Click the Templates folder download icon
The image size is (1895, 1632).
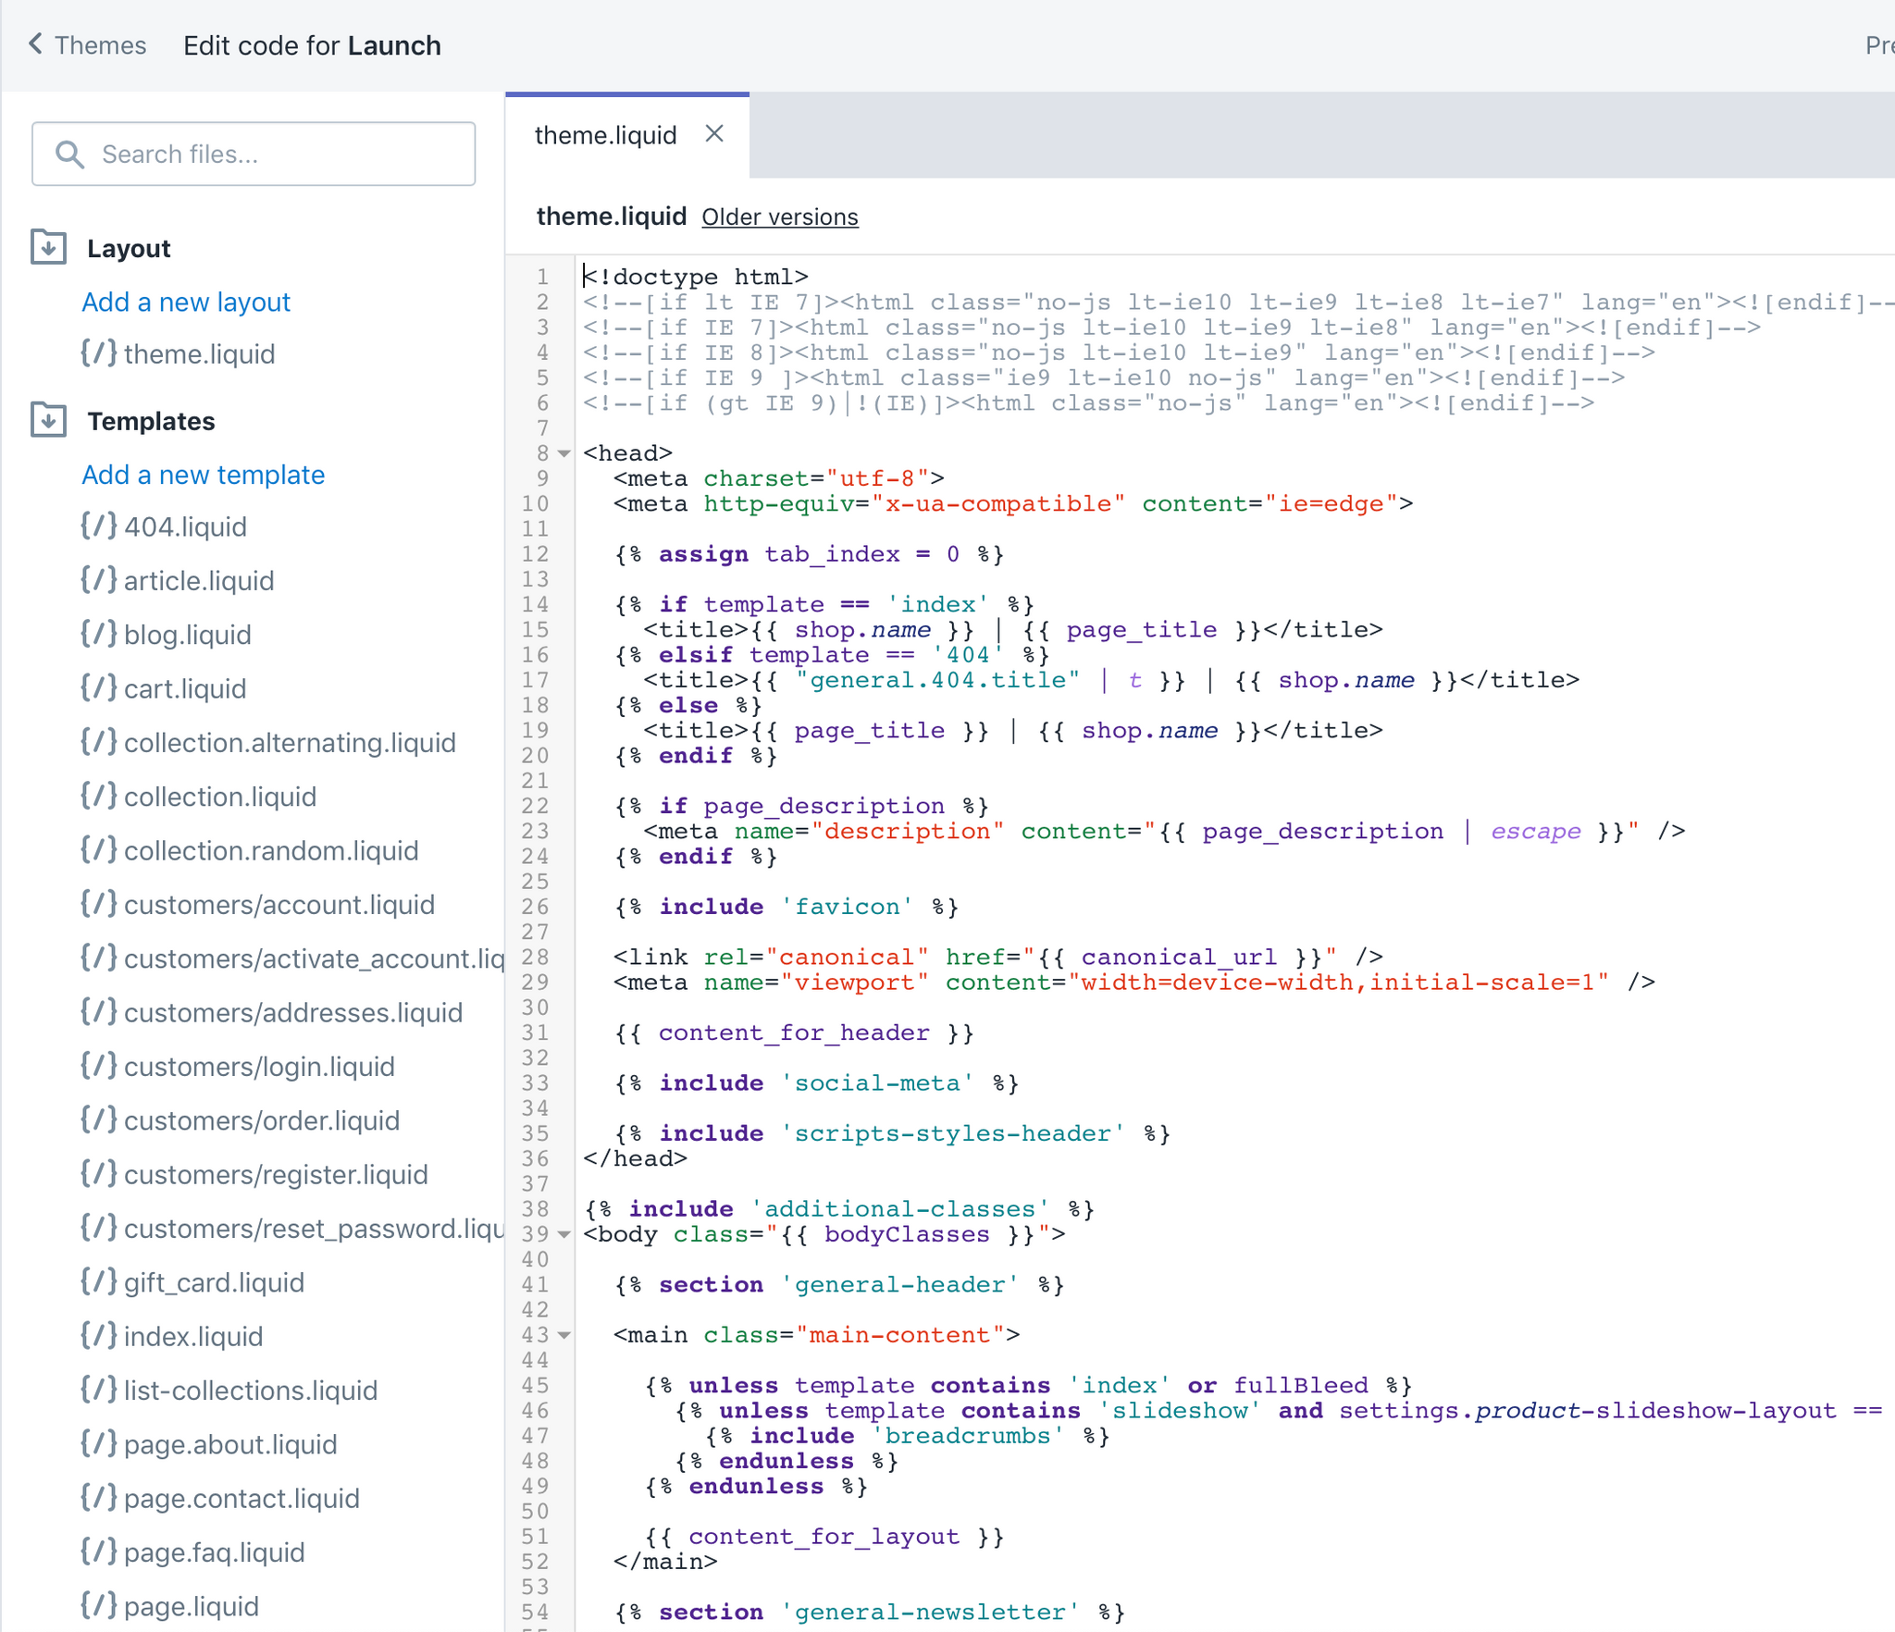[48, 420]
